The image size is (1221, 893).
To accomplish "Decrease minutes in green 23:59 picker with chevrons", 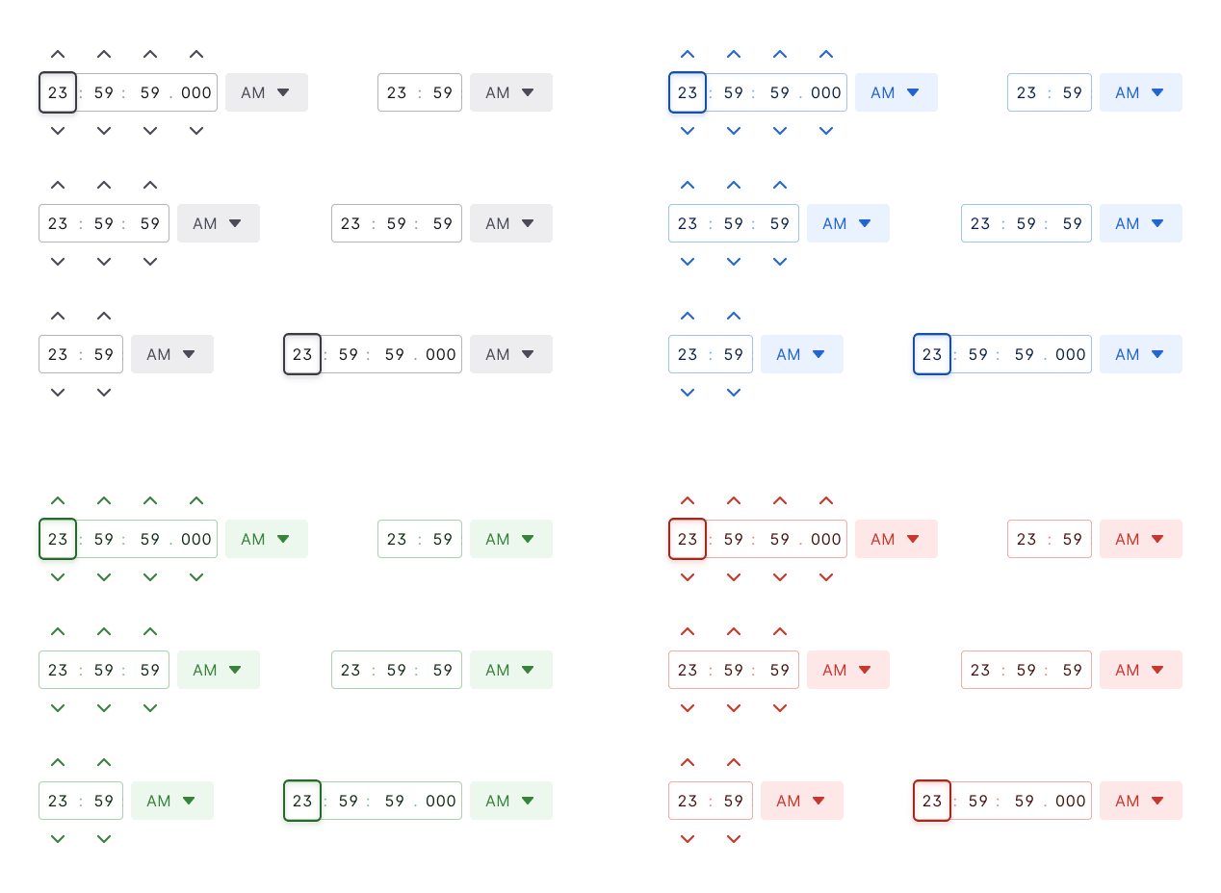I will coord(104,839).
